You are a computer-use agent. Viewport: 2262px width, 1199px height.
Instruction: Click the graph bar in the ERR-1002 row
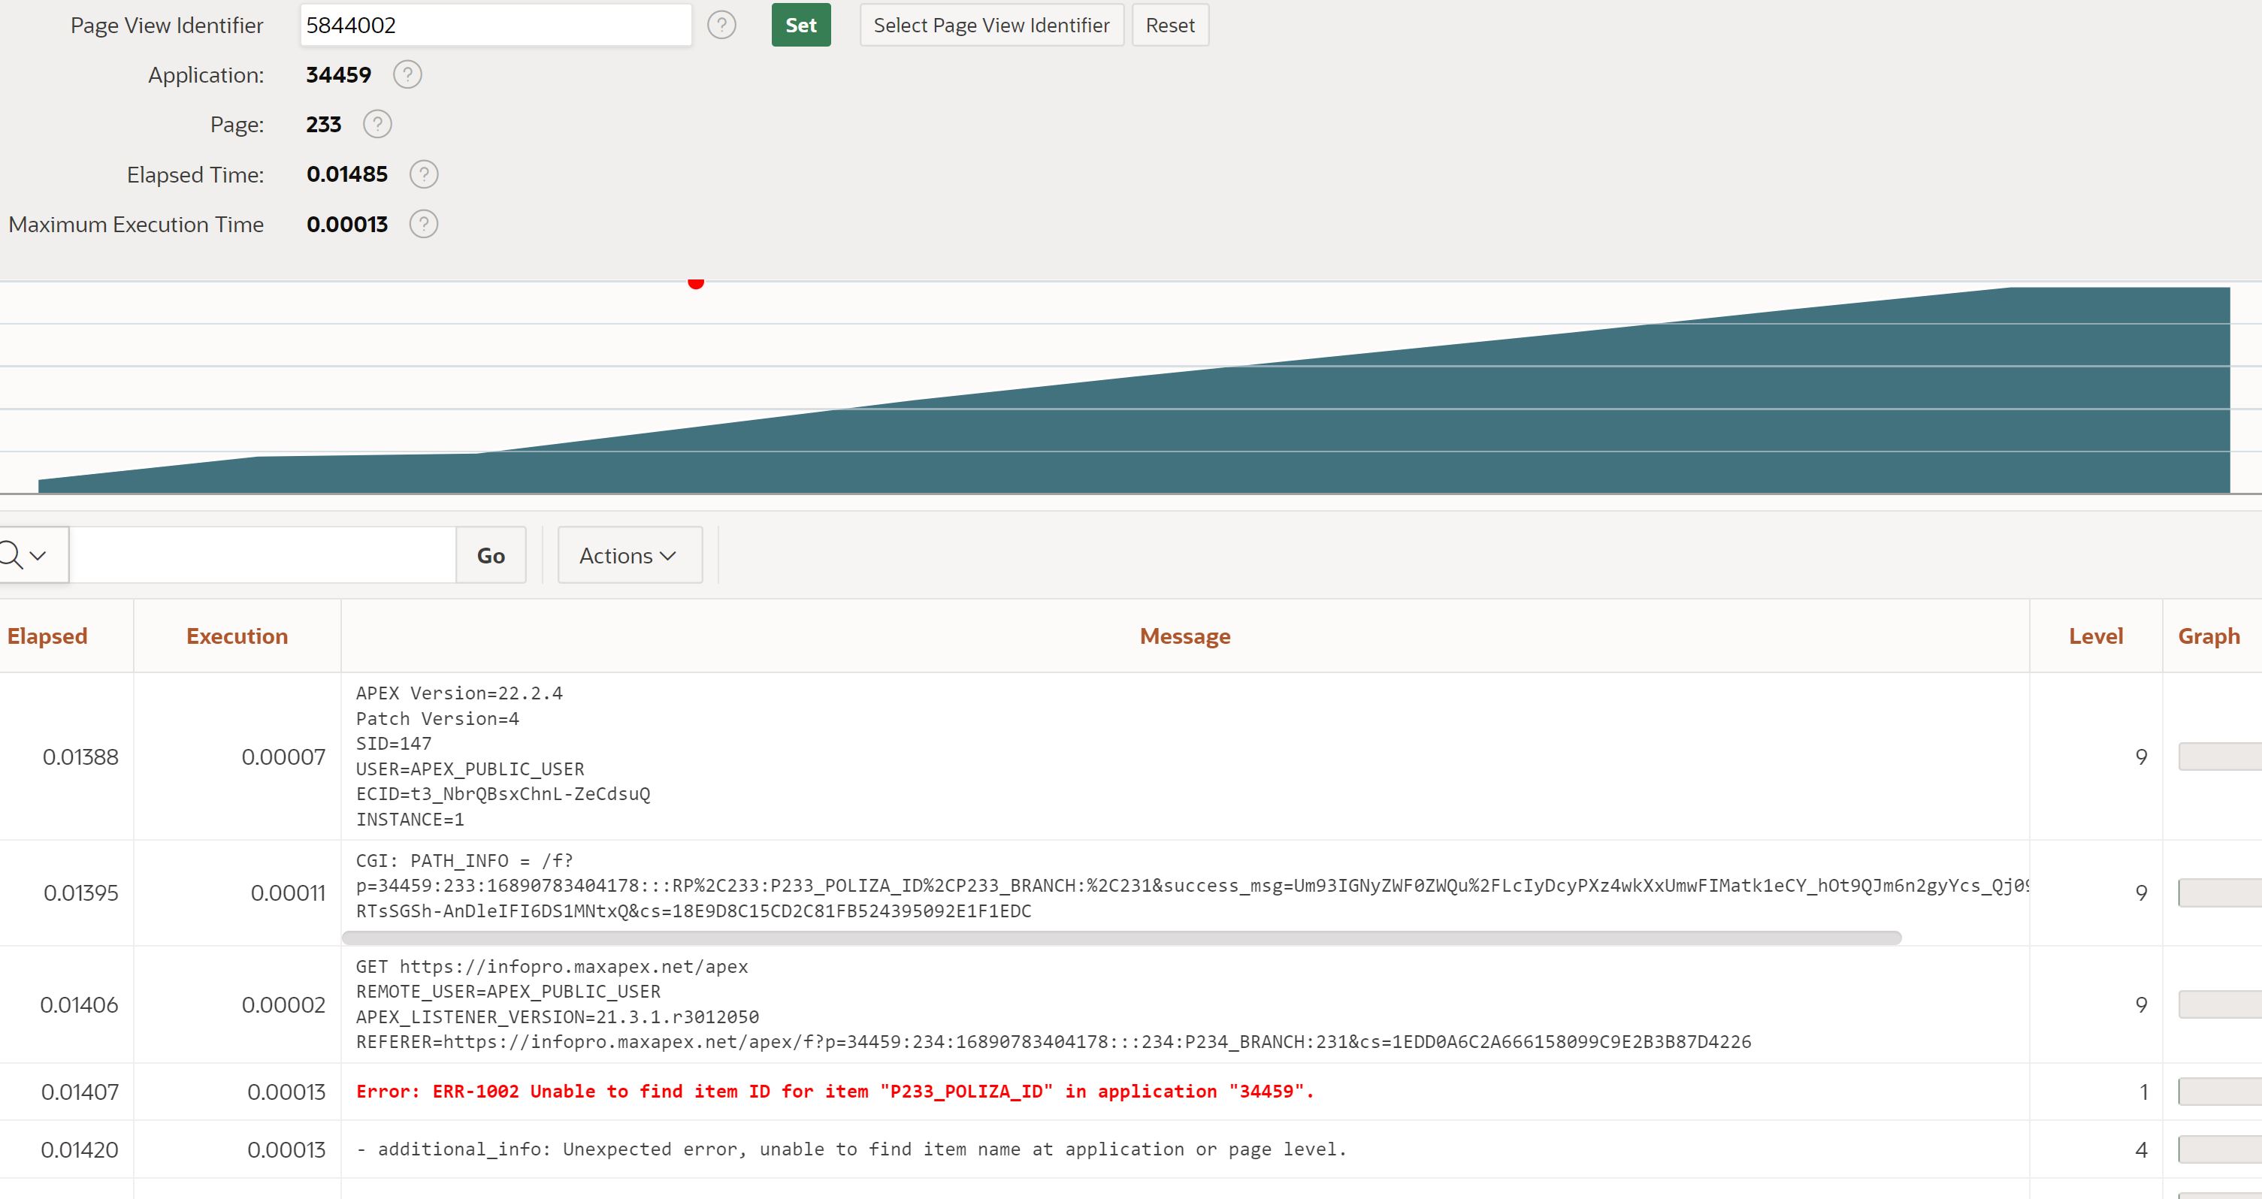pos(2220,1091)
